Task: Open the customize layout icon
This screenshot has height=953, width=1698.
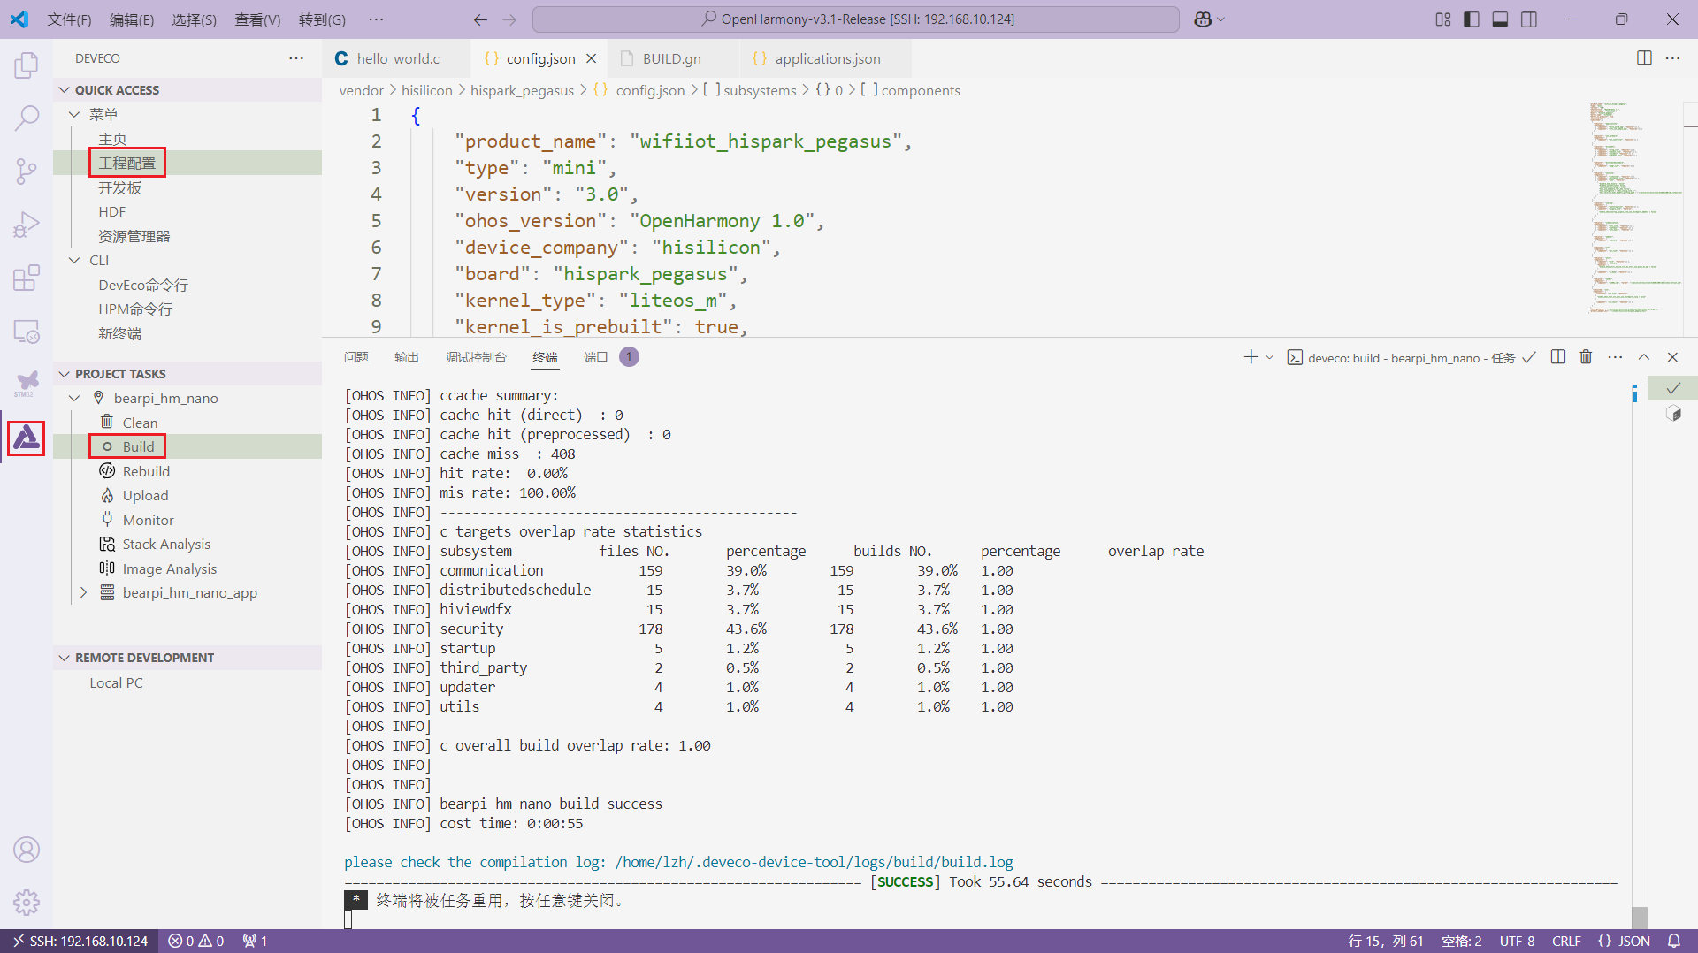Action: pyautogui.click(x=1443, y=19)
